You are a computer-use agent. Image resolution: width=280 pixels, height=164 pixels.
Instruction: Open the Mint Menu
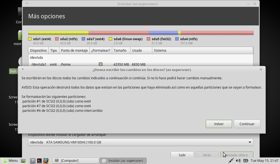[10, 160]
